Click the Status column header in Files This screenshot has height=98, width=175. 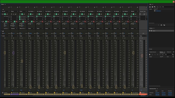(151, 9)
